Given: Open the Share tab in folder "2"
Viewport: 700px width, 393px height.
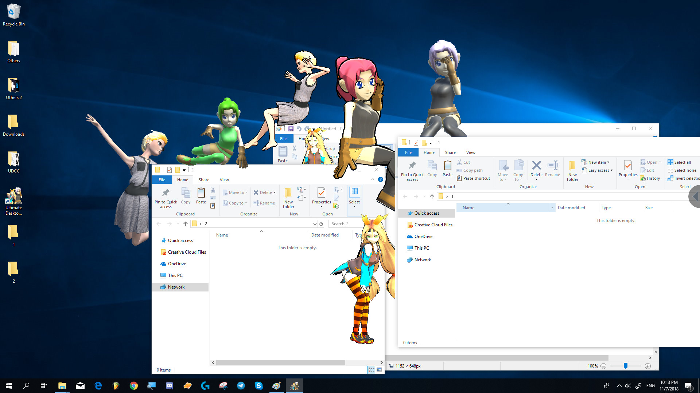Looking at the screenshot, I should (x=203, y=179).
